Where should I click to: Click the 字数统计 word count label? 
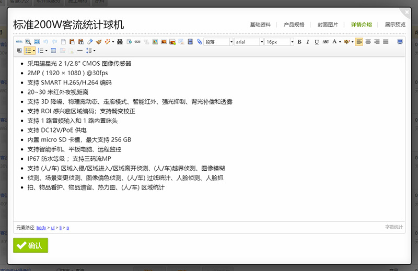tap(394, 227)
